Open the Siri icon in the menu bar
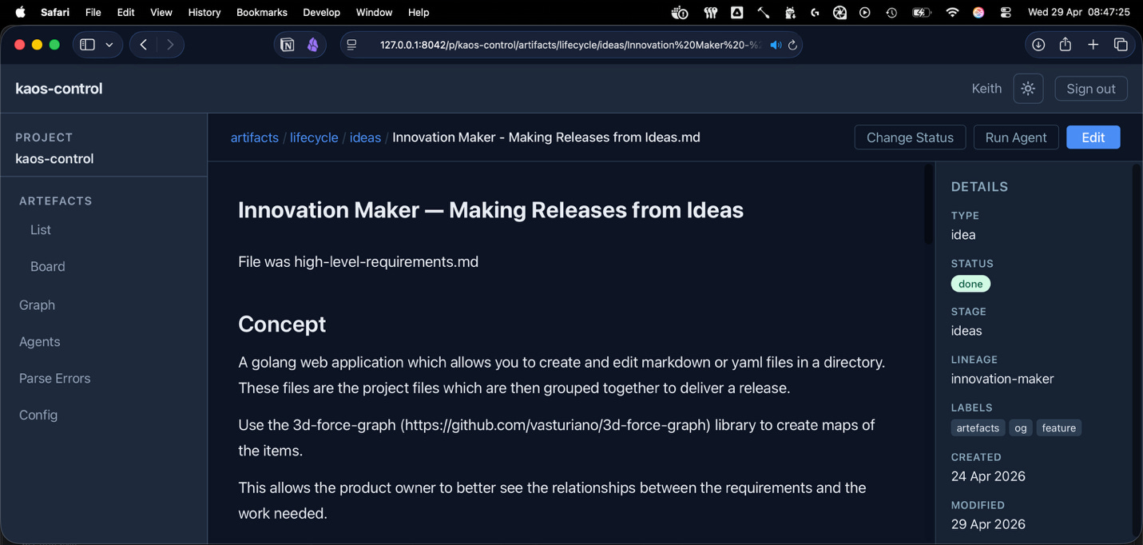This screenshot has height=545, width=1143. [978, 12]
